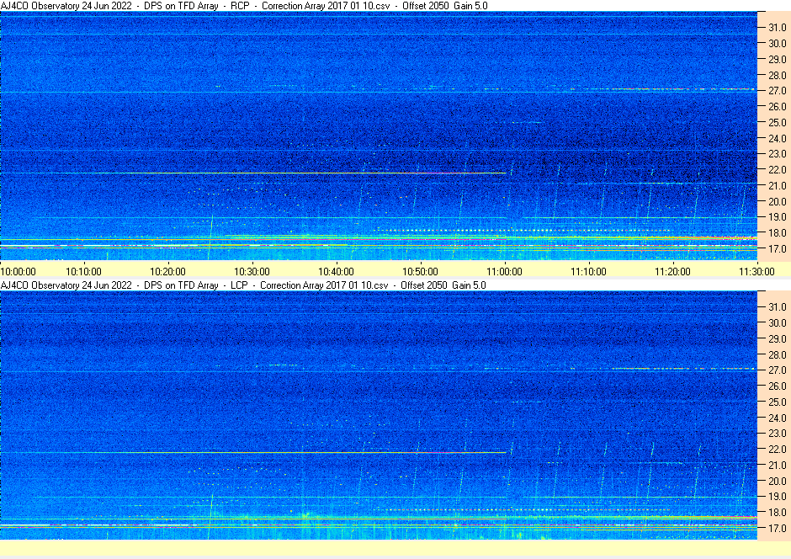Click the 20.0 frequency label on RCP panel
The height and width of the screenshot is (559, 791).
point(777,201)
